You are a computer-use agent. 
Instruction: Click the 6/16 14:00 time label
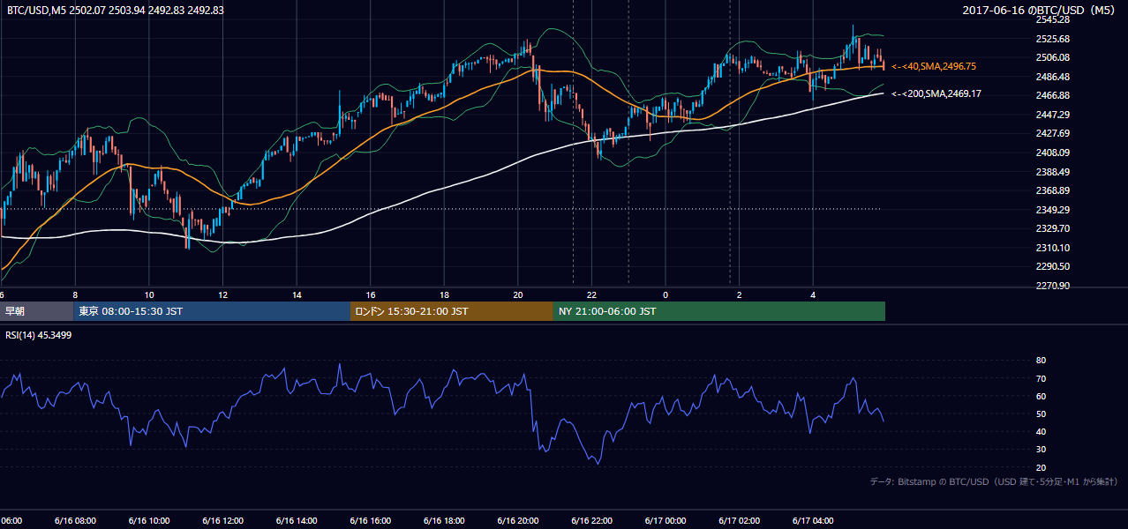tap(297, 521)
